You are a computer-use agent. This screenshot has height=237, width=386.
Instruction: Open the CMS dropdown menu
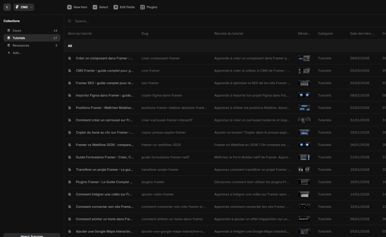point(24,7)
